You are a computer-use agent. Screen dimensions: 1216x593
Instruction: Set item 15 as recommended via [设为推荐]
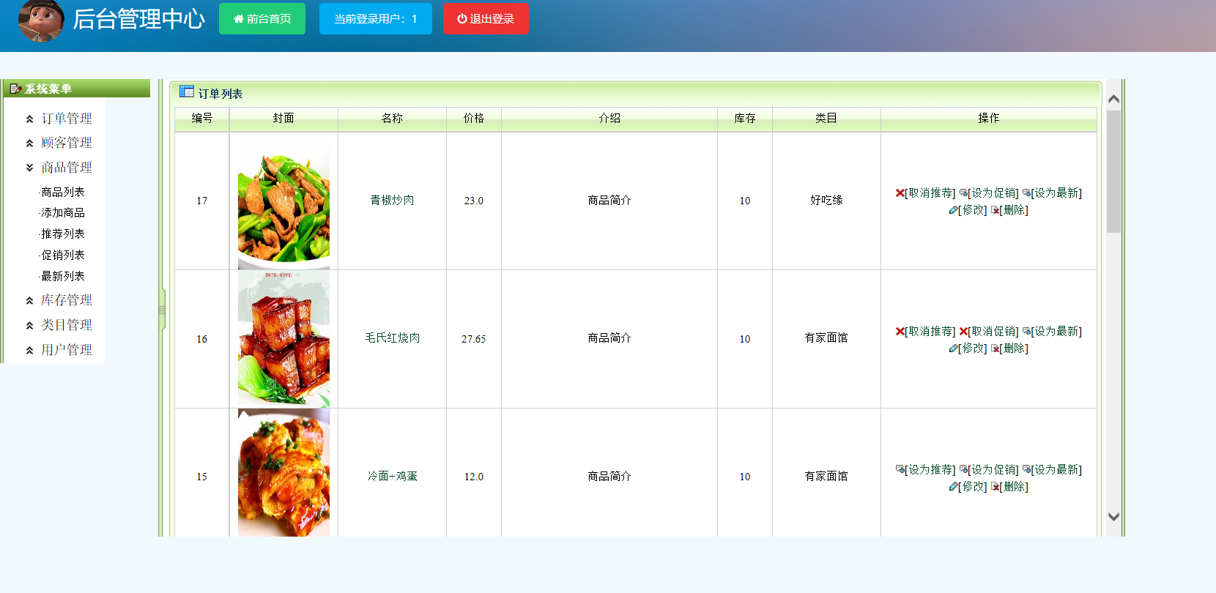tap(930, 470)
